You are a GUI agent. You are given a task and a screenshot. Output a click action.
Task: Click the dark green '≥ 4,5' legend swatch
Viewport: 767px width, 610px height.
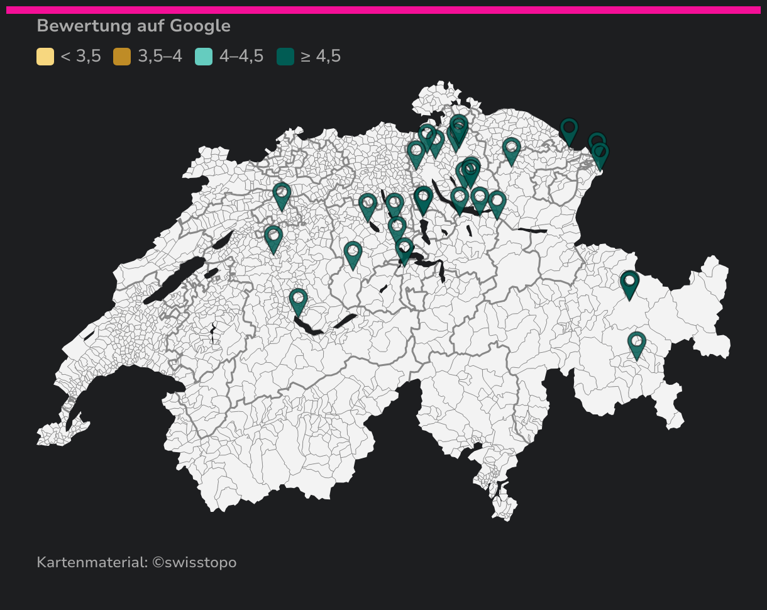tap(285, 57)
